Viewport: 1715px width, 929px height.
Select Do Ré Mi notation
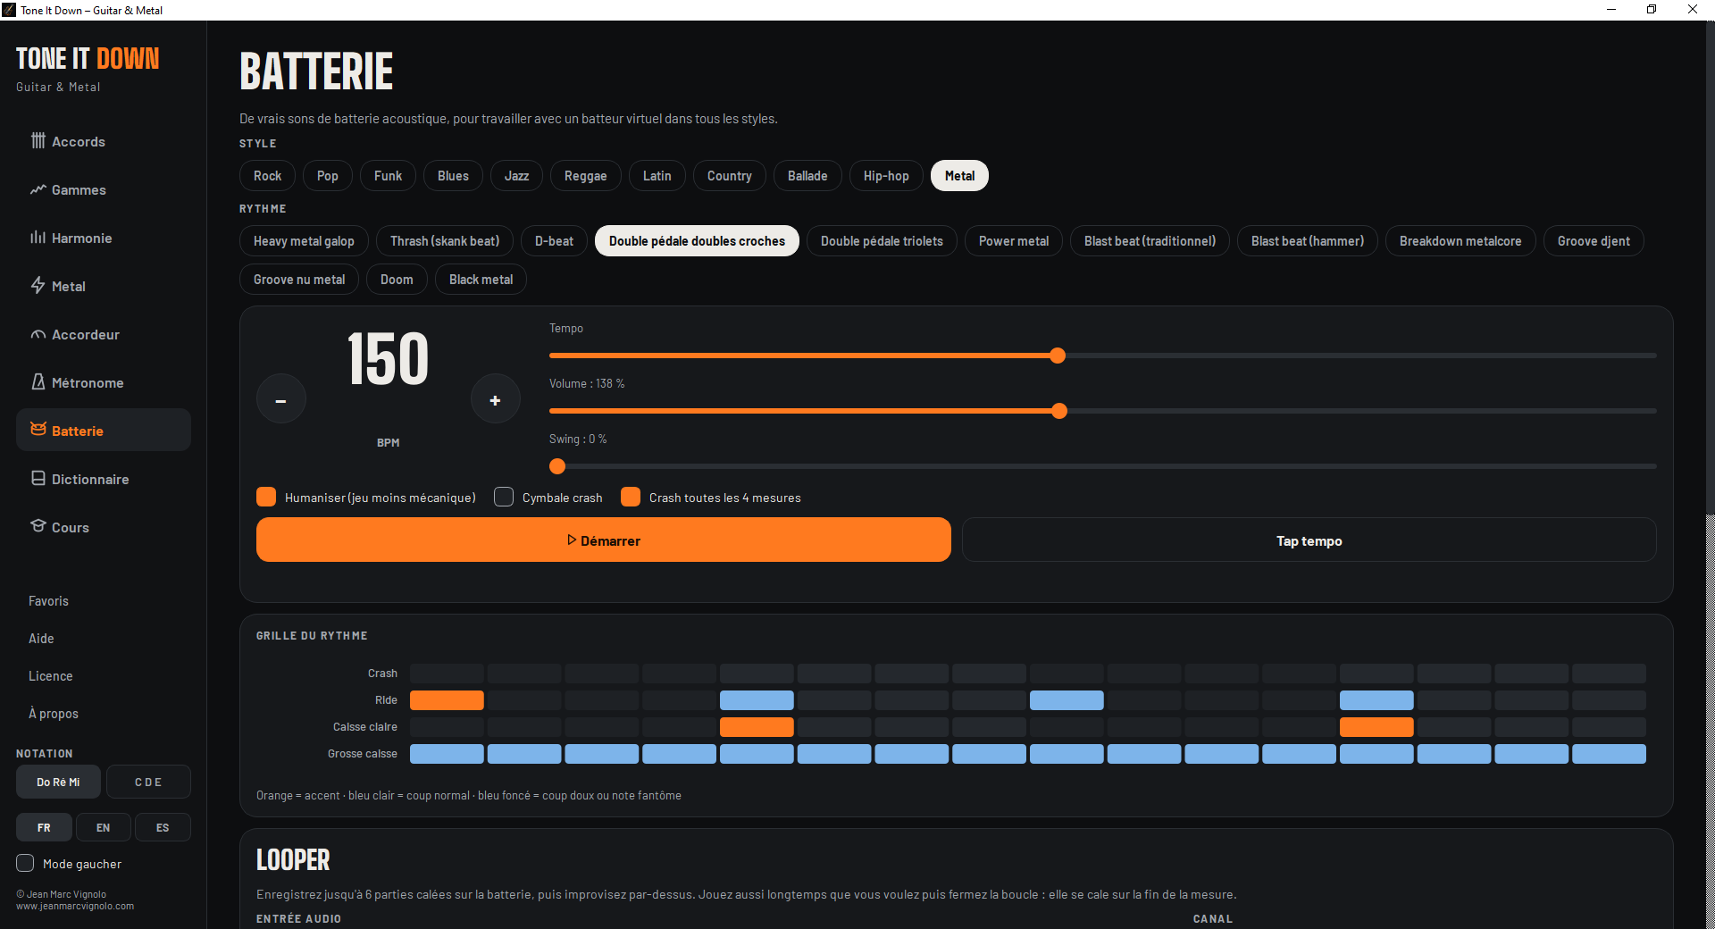(58, 782)
